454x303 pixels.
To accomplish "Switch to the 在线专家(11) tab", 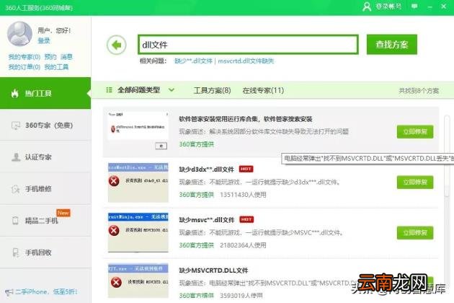I will pos(263,90).
